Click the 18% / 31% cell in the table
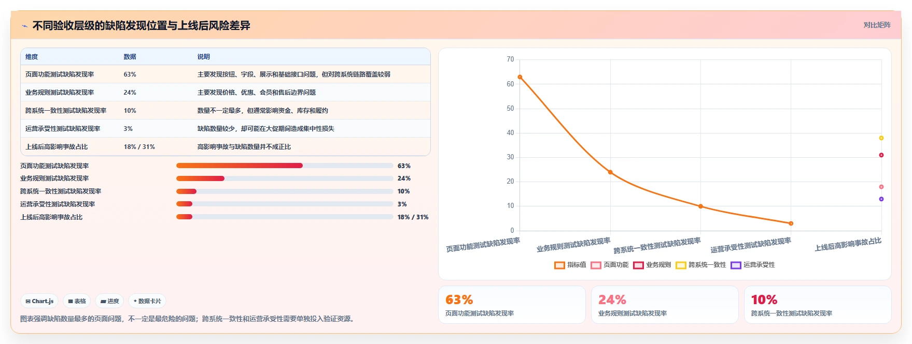The image size is (912, 344). coord(139,147)
